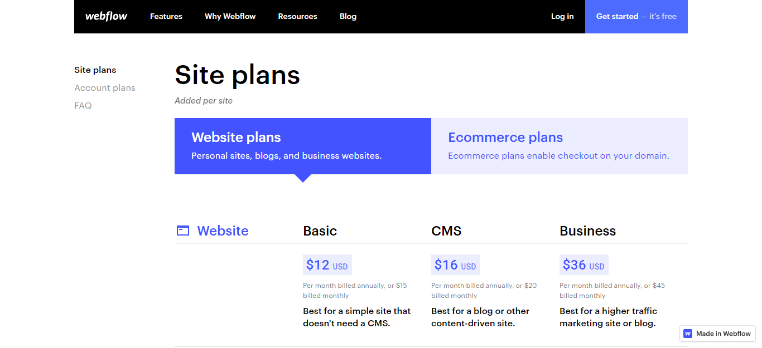
Task: Click the Log in link
Action: coord(562,16)
